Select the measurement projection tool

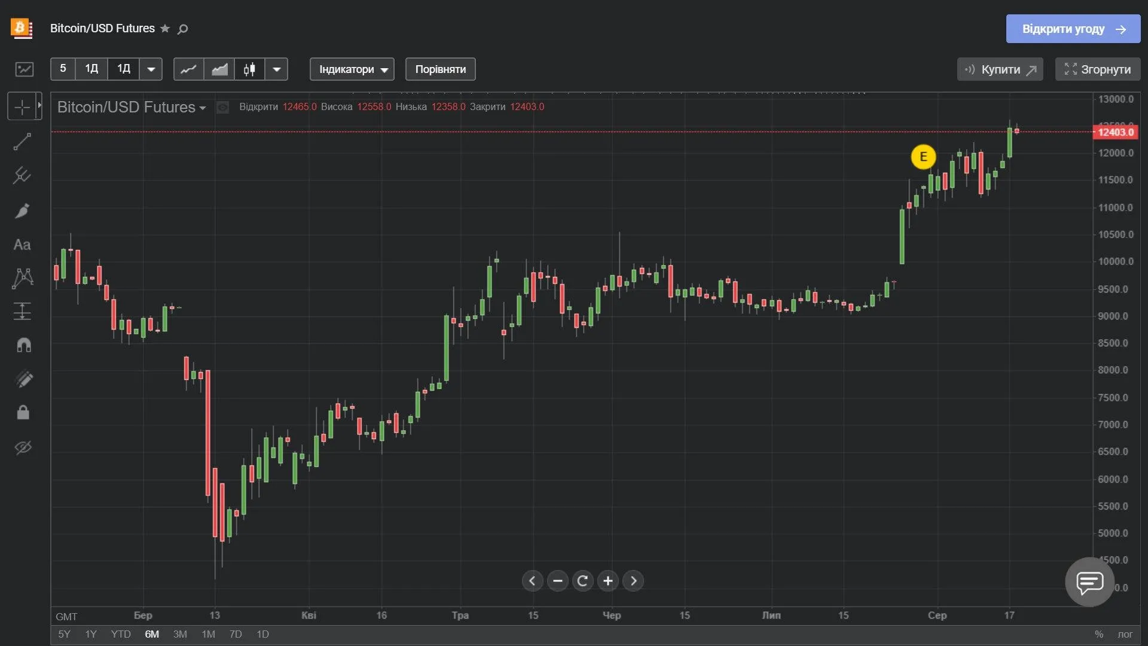tap(22, 312)
